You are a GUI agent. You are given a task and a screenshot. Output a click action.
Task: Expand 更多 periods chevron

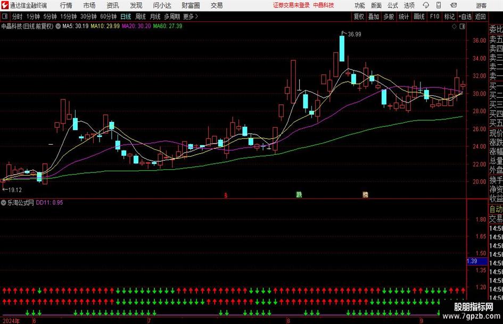coord(196,16)
